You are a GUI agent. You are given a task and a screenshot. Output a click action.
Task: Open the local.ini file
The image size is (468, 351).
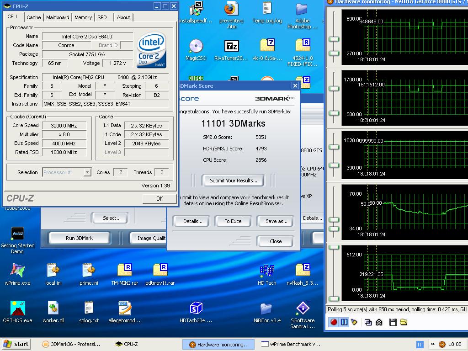tap(53, 275)
